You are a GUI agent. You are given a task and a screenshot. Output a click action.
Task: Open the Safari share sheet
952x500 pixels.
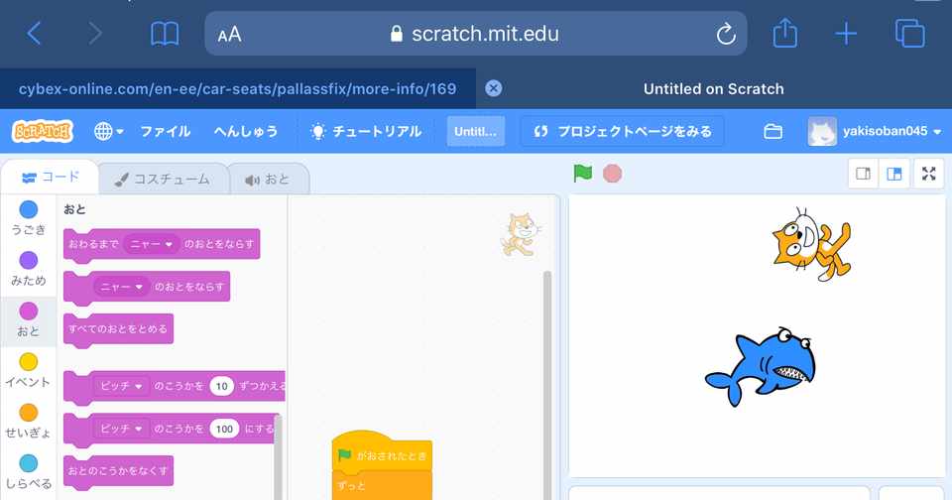coord(784,32)
